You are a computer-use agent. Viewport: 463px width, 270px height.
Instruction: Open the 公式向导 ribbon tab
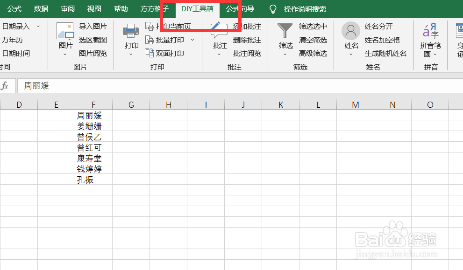coord(240,9)
